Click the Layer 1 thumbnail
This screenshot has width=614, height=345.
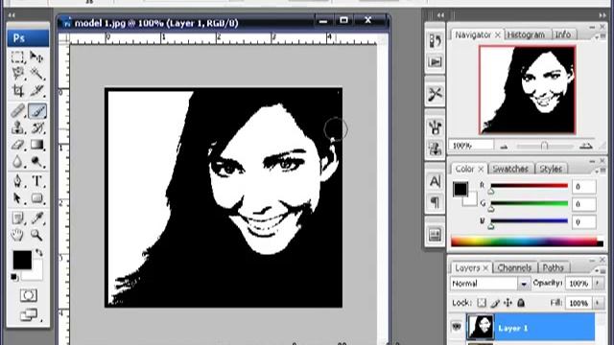click(481, 327)
